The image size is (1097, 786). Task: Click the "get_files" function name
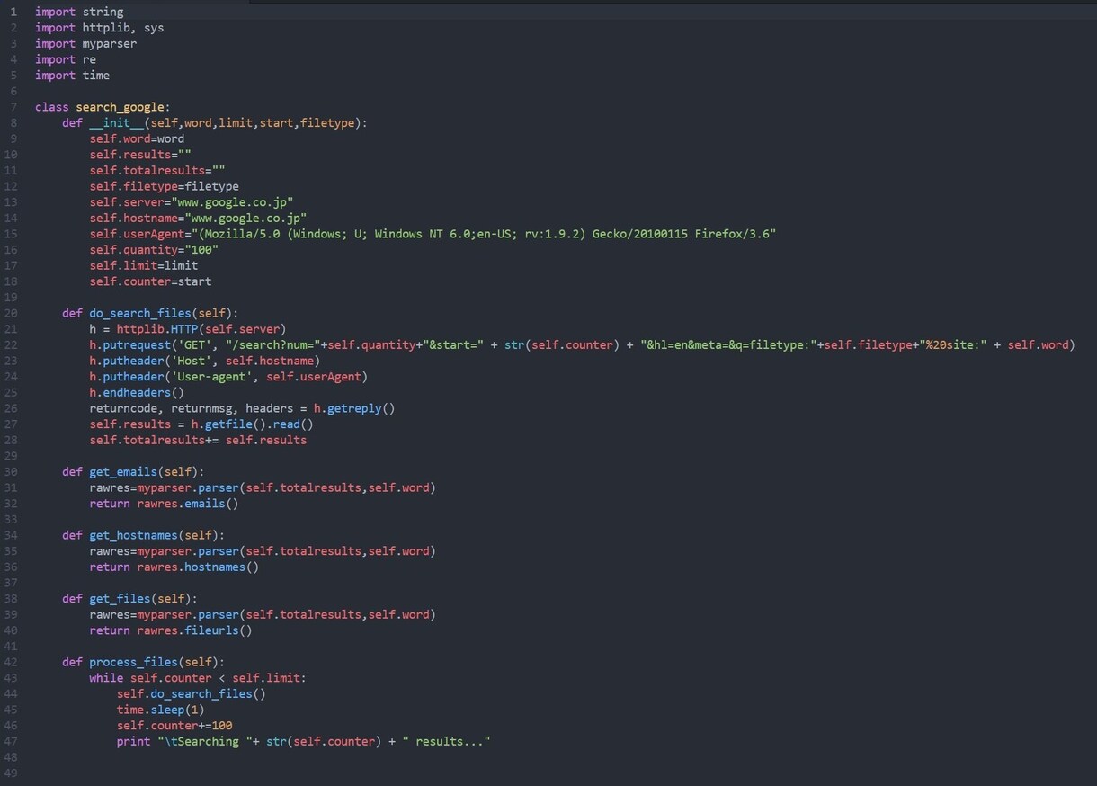pyautogui.click(x=120, y=599)
